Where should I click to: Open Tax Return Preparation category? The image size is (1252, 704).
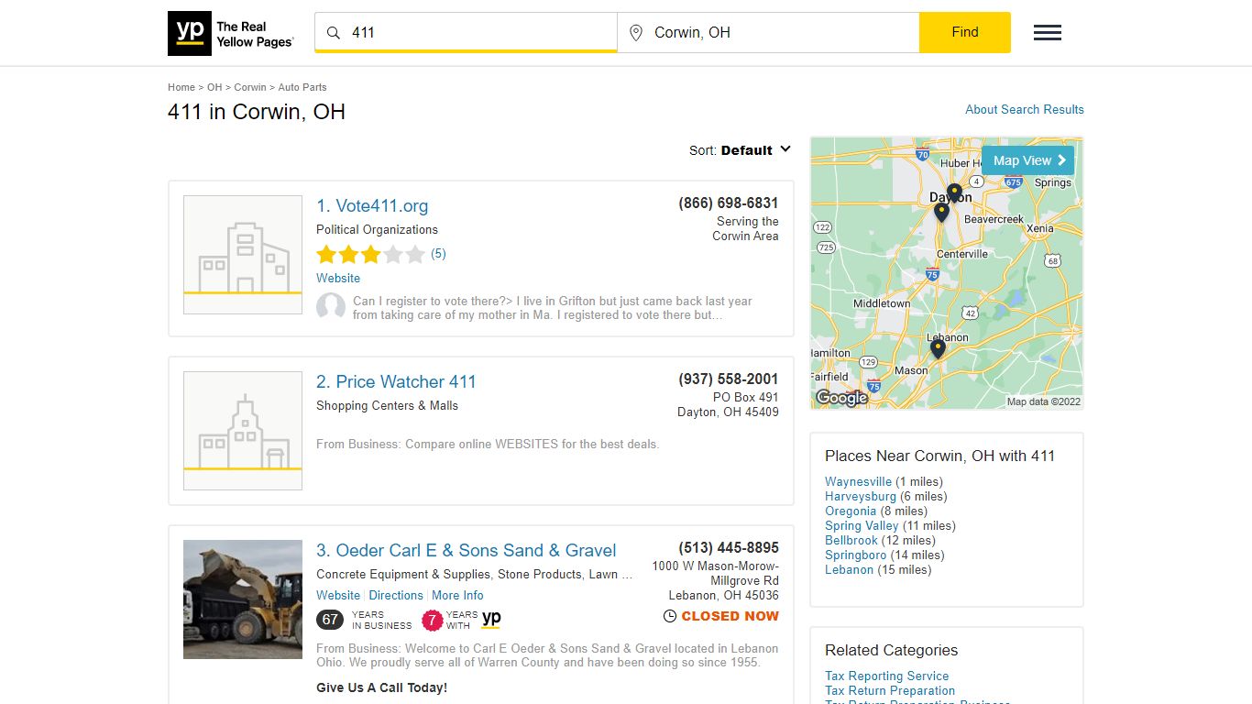(890, 690)
